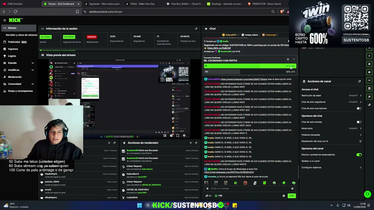Open Palabras baneadas settings
The width and height of the screenshot is (374, 210).
[x=331, y=135]
